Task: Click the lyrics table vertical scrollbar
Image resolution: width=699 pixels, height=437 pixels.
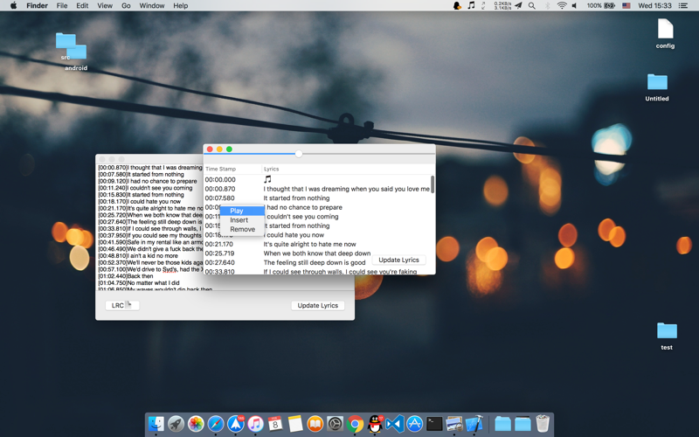Action: [432, 184]
